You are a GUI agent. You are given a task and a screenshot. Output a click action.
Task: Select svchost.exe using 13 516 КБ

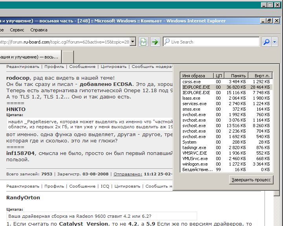point(226,126)
